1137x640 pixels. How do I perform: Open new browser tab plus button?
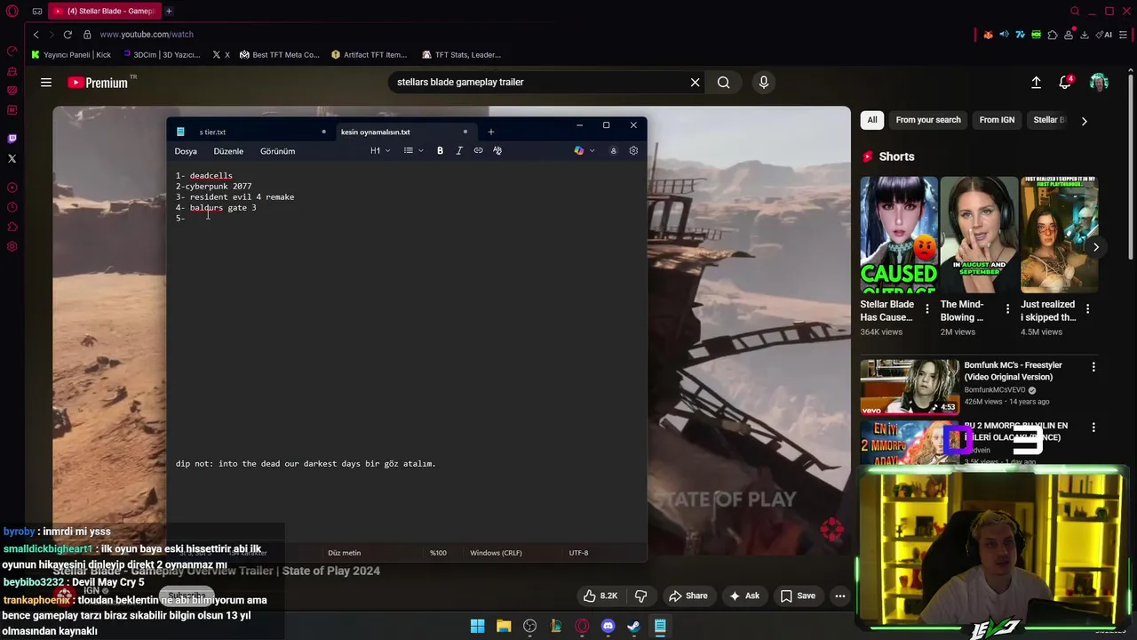(x=169, y=11)
